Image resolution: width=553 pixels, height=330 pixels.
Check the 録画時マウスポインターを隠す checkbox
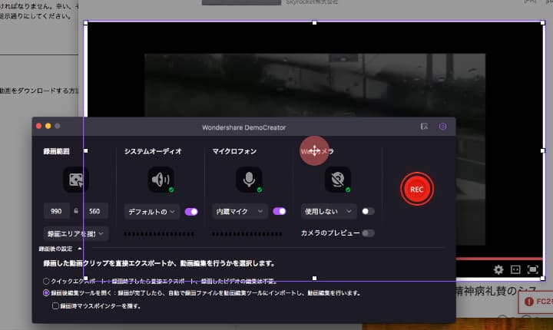pos(55,305)
